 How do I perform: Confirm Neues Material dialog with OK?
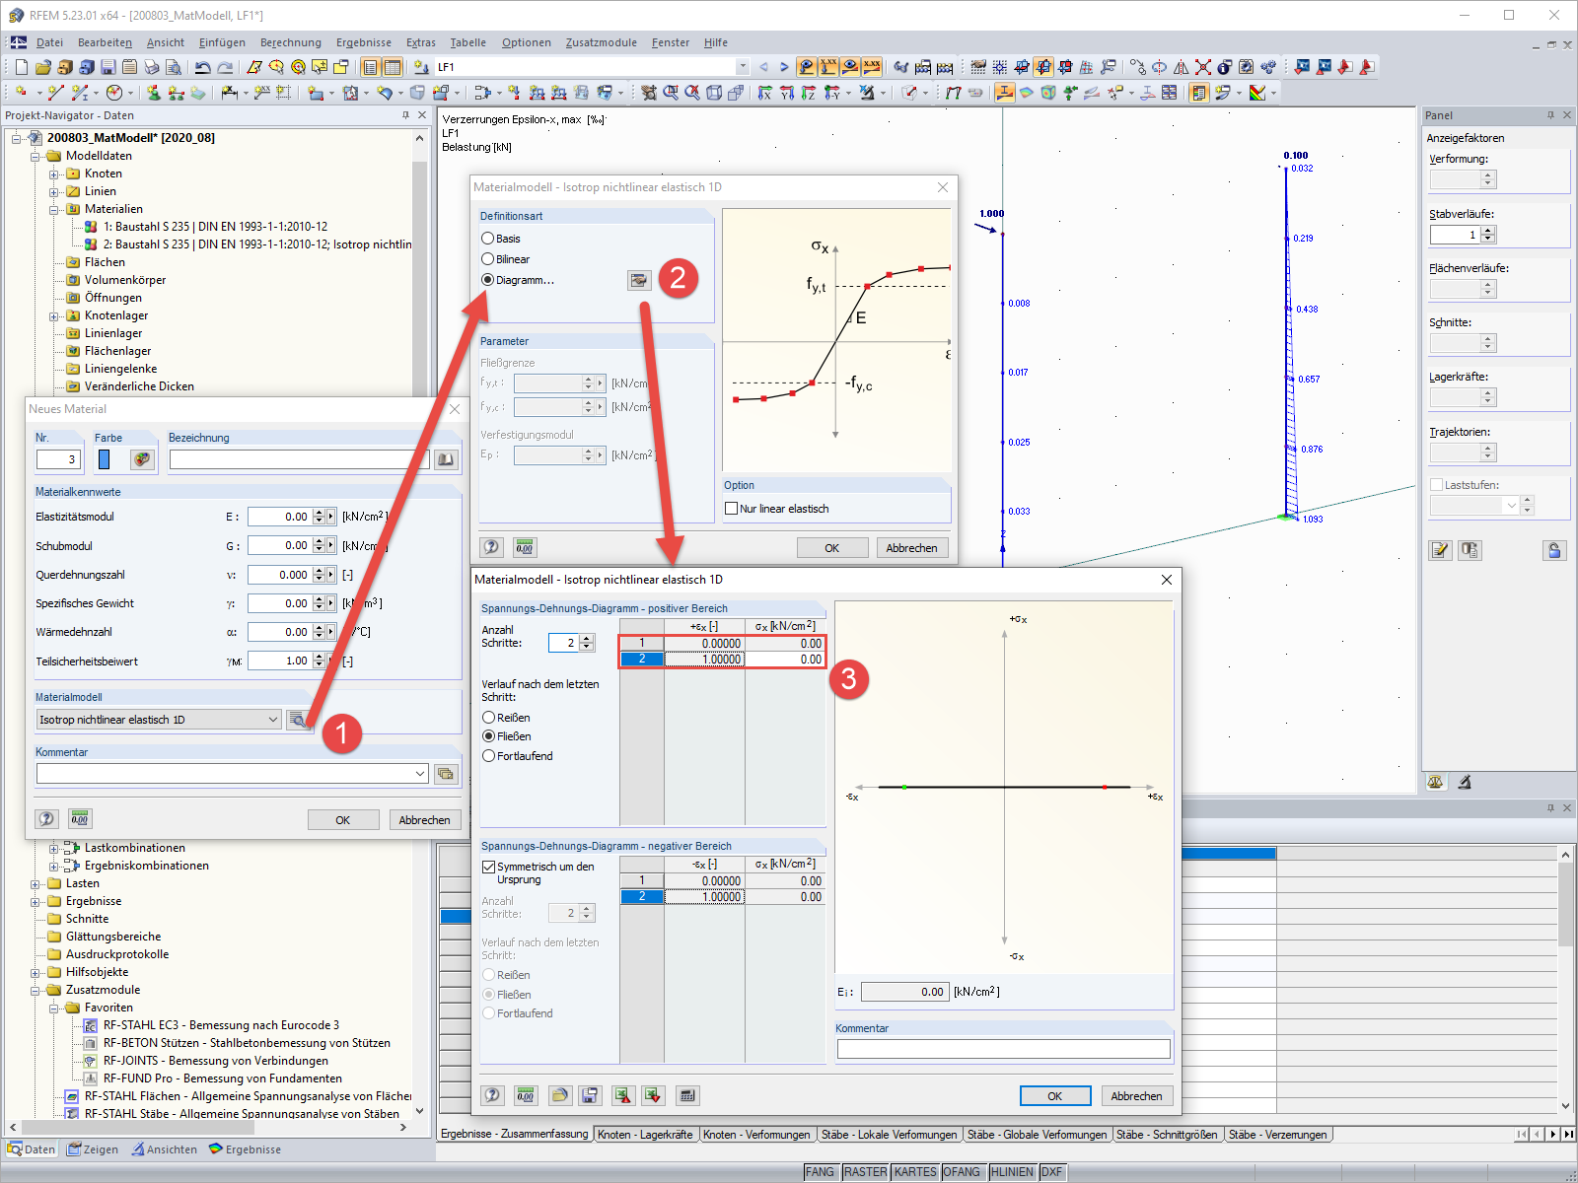(343, 820)
